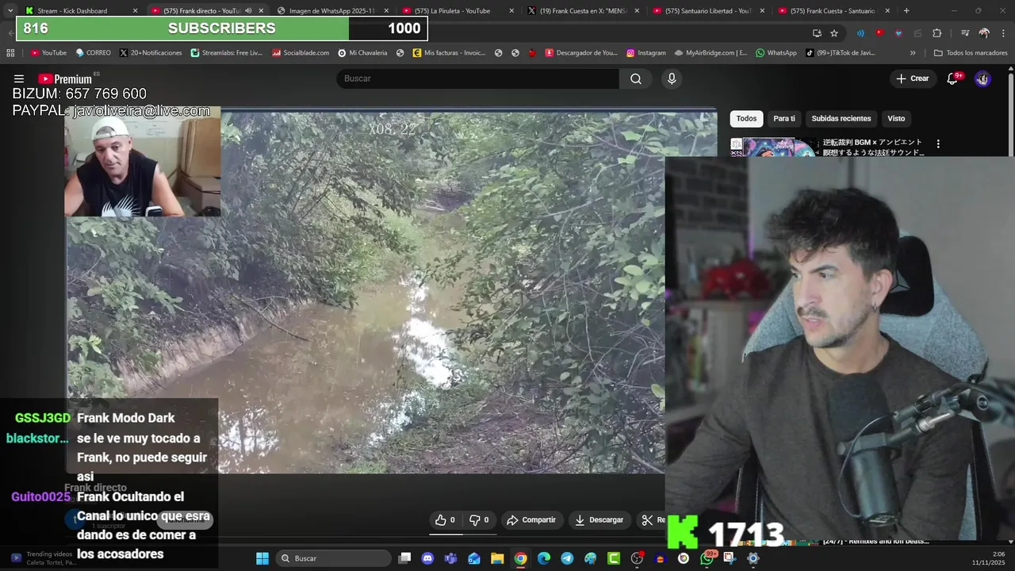Open Microsoft Edge from the taskbar
Viewport: 1015px width, 571px height.
point(544,558)
